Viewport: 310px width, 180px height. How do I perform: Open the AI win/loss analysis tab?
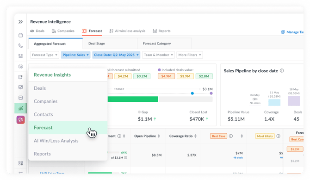coord(128,31)
